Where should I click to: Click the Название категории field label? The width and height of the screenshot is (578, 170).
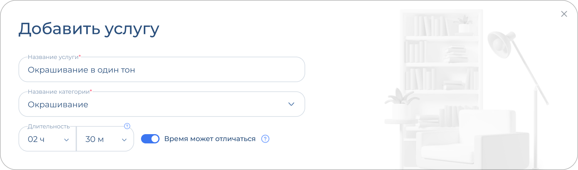click(59, 92)
